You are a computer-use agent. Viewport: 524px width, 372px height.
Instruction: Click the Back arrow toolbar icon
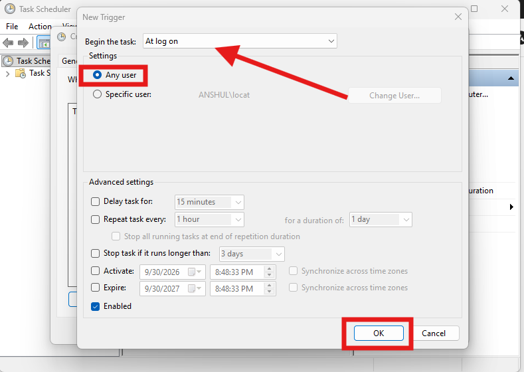pyautogui.click(x=8, y=43)
